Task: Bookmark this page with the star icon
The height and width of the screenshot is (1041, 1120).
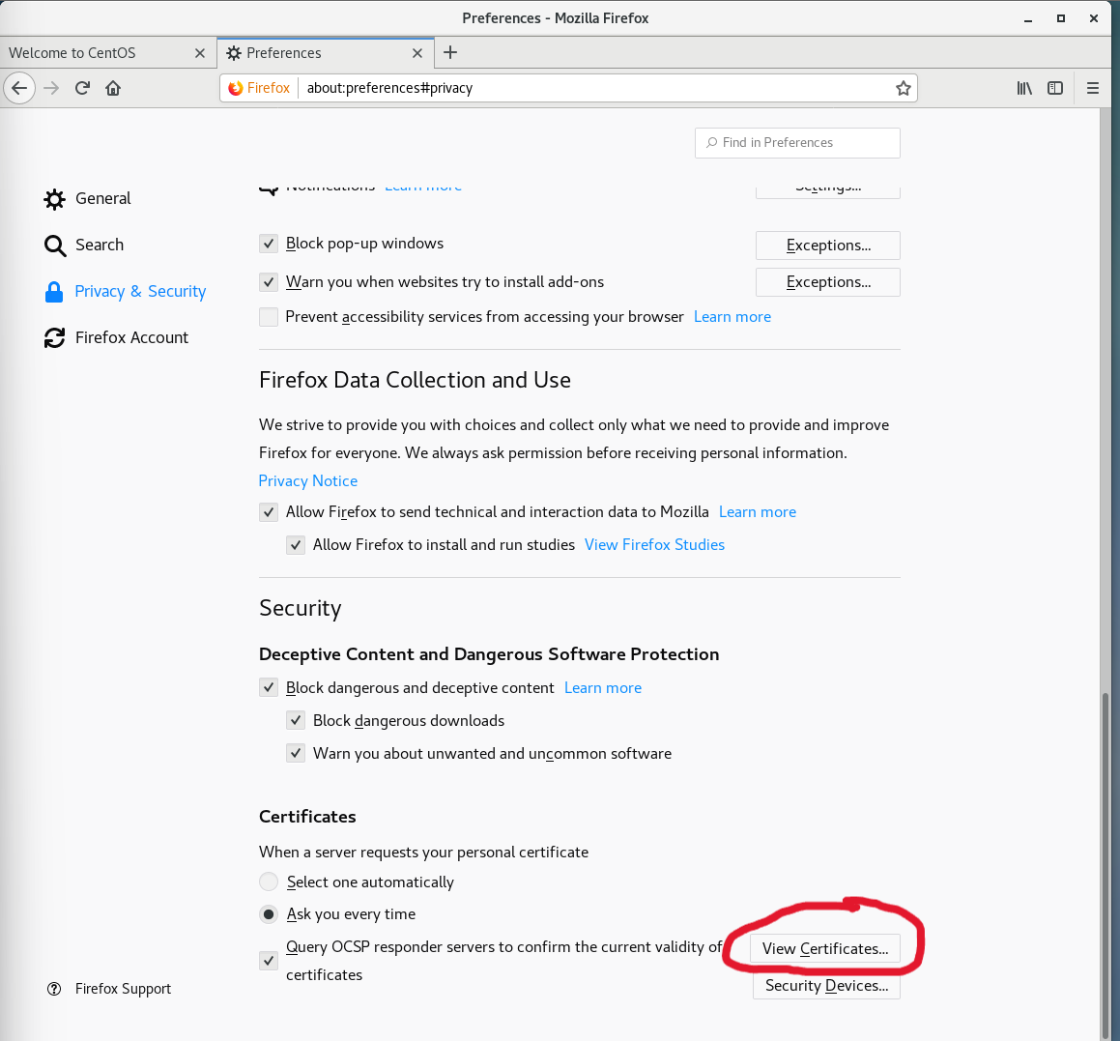Action: pos(903,88)
